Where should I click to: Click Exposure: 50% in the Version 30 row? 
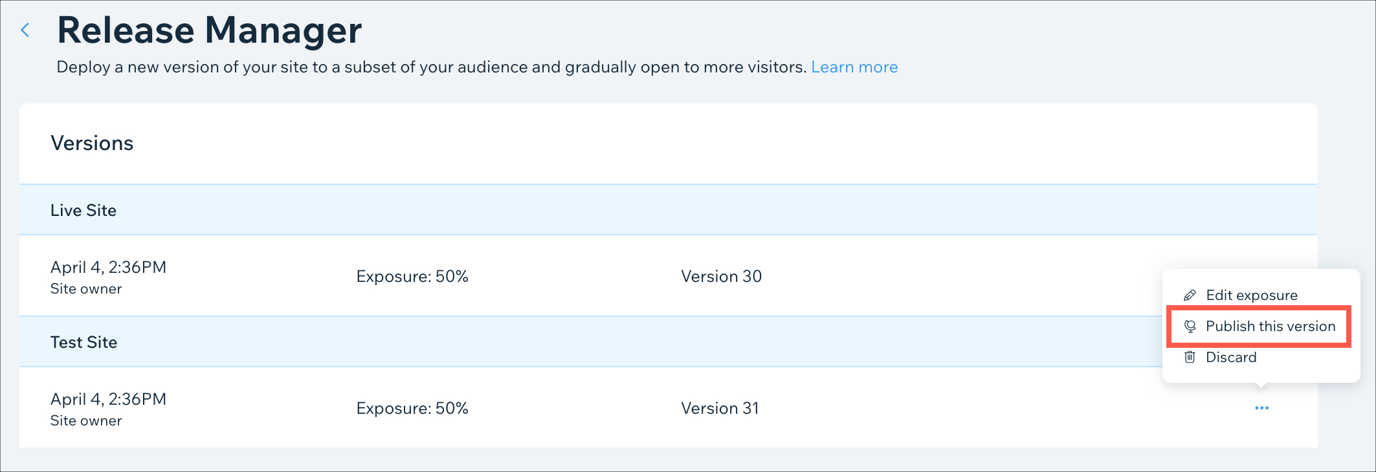point(412,277)
